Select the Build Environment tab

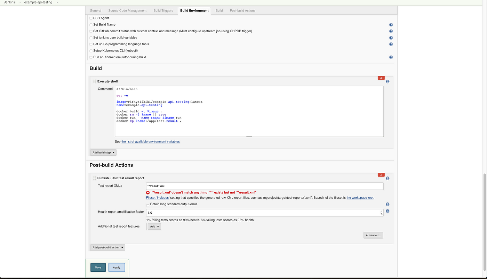pos(194,11)
